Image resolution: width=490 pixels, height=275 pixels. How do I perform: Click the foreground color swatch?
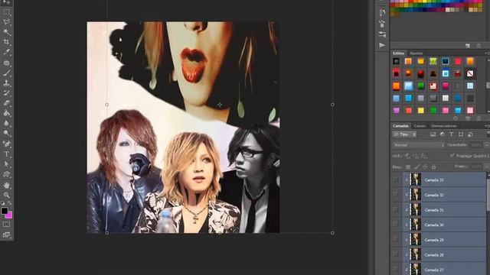click(x=5, y=211)
